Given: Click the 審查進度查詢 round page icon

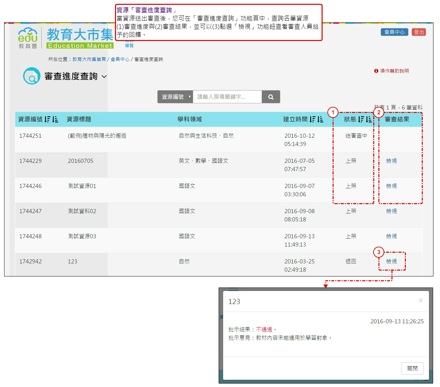Looking at the screenshot, I should click(x=32, y=76).
